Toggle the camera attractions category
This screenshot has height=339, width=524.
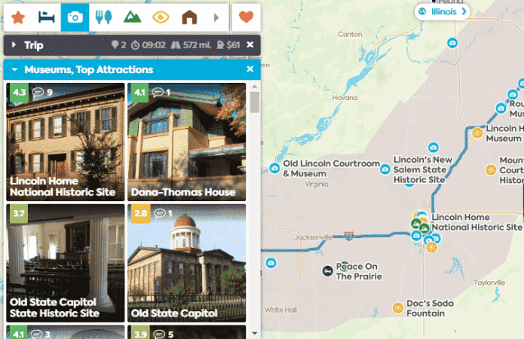coord(75,17)
